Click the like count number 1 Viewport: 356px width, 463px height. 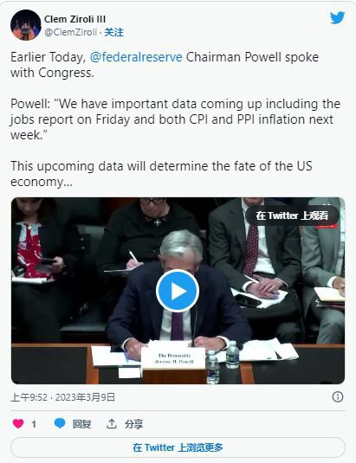click(x=34, y=424)
